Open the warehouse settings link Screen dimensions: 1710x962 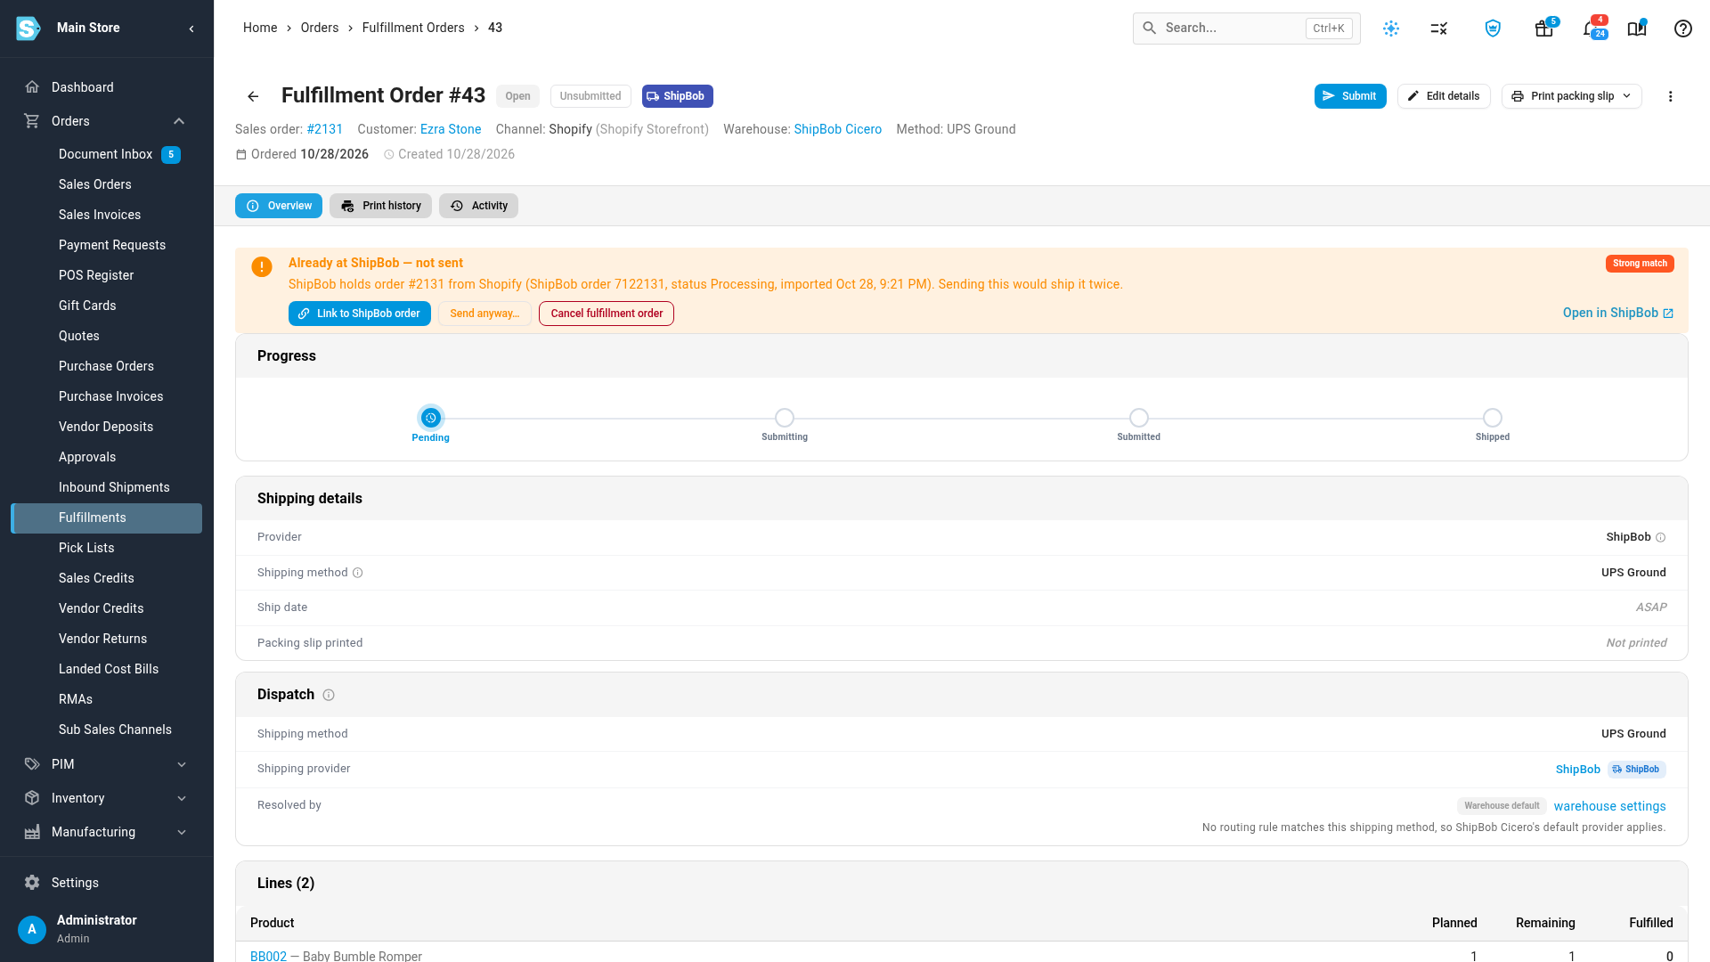pos(1610,806)
